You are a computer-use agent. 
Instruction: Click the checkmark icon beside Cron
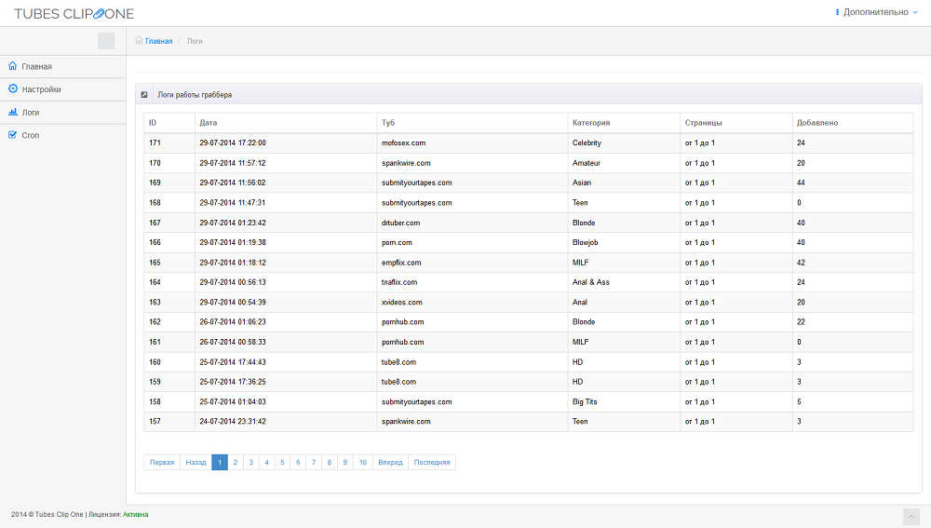click(x=13, y=135)
